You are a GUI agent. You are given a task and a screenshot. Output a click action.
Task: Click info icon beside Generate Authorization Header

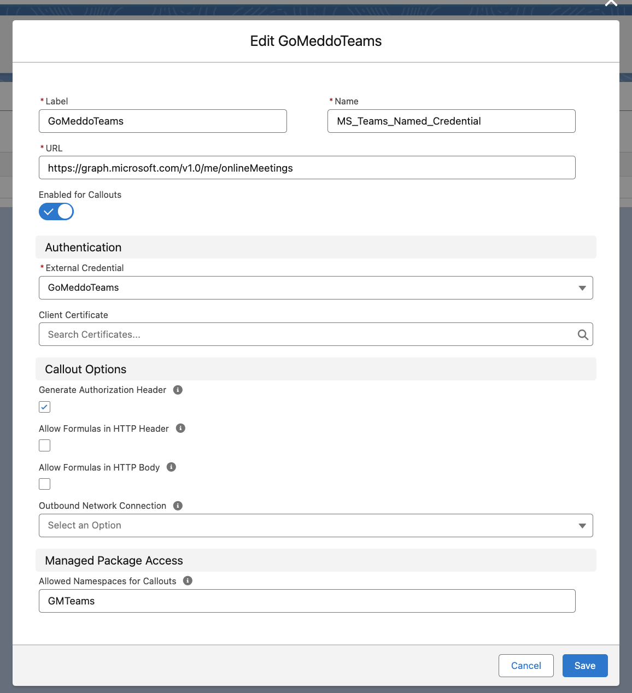coord(178,390)
